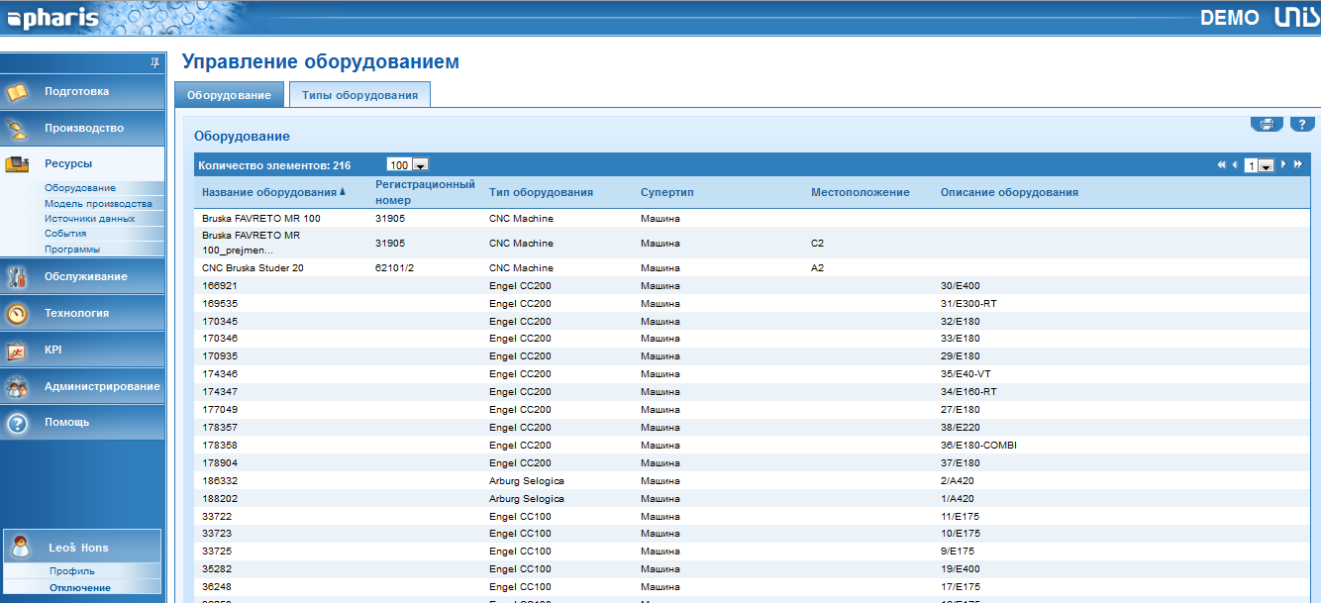Open Модель производства sidebar link

[98, 203]
